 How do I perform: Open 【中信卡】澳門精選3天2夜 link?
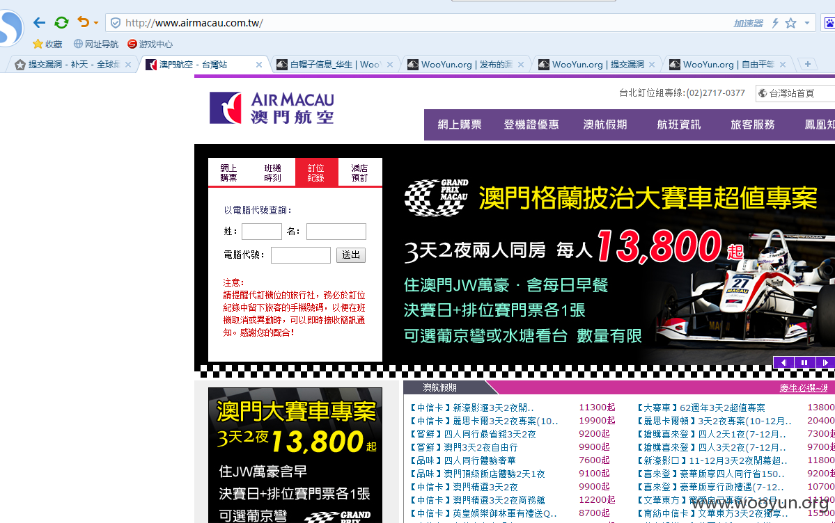pos(463,487)
